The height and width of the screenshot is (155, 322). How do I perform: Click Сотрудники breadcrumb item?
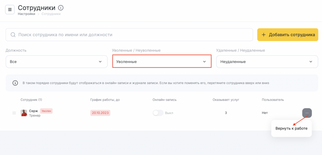point(51,14)
